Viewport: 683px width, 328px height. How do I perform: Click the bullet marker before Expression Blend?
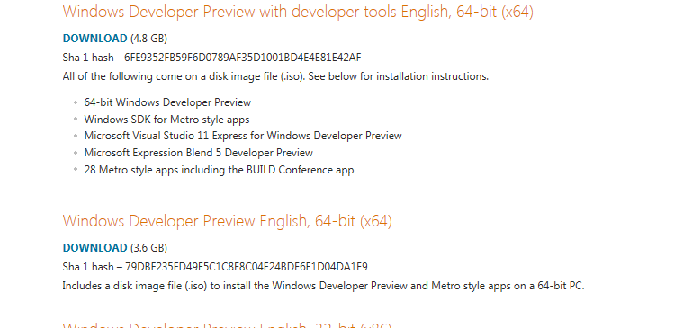click(x=76, y=152)
